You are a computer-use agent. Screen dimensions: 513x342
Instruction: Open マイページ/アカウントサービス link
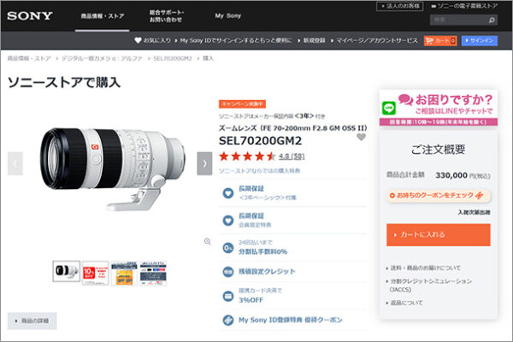[377, 40]
